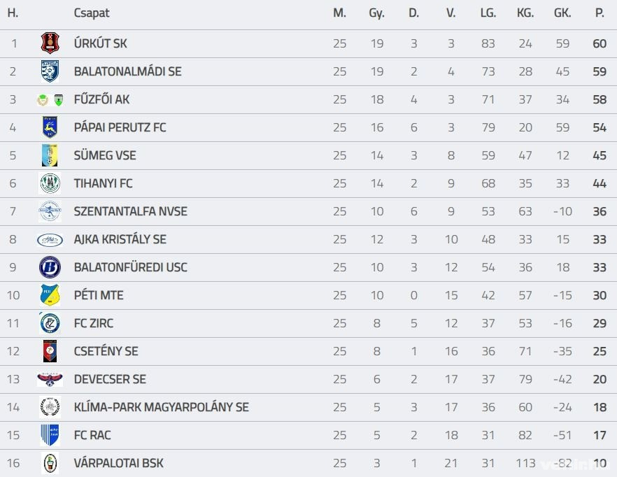
Task: Click the Devecser SE winged logo
Action: point(50,379)
